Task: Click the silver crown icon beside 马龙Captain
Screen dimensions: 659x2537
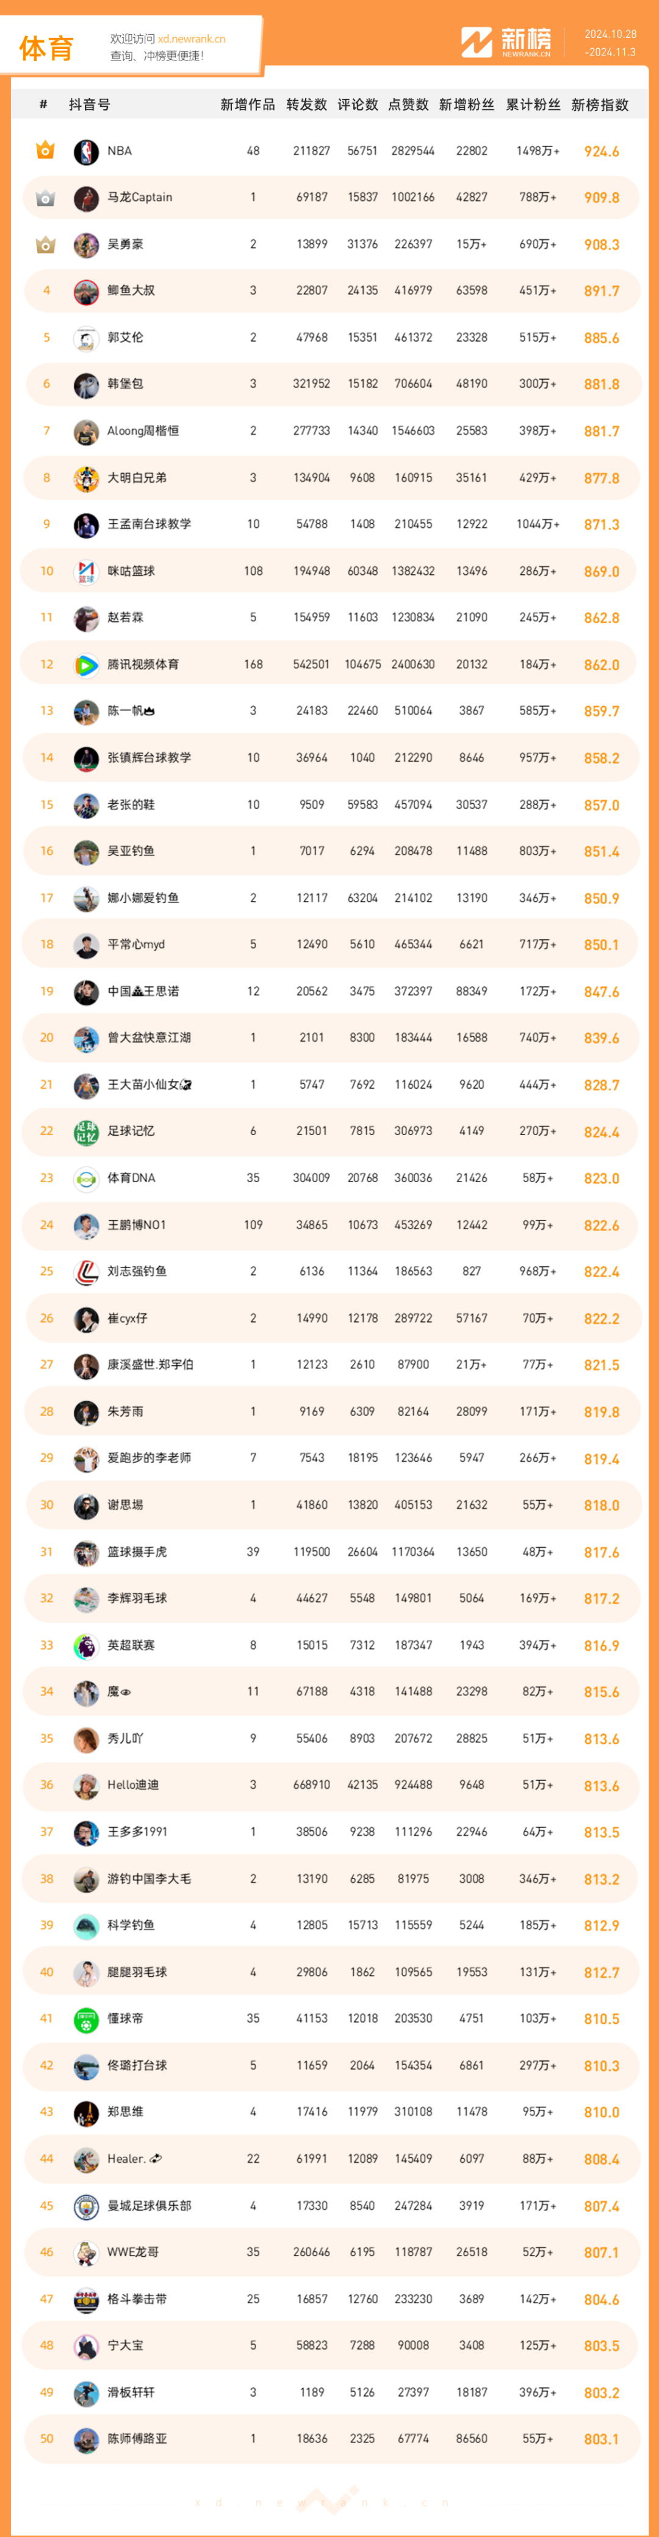Action: point(45,198)
